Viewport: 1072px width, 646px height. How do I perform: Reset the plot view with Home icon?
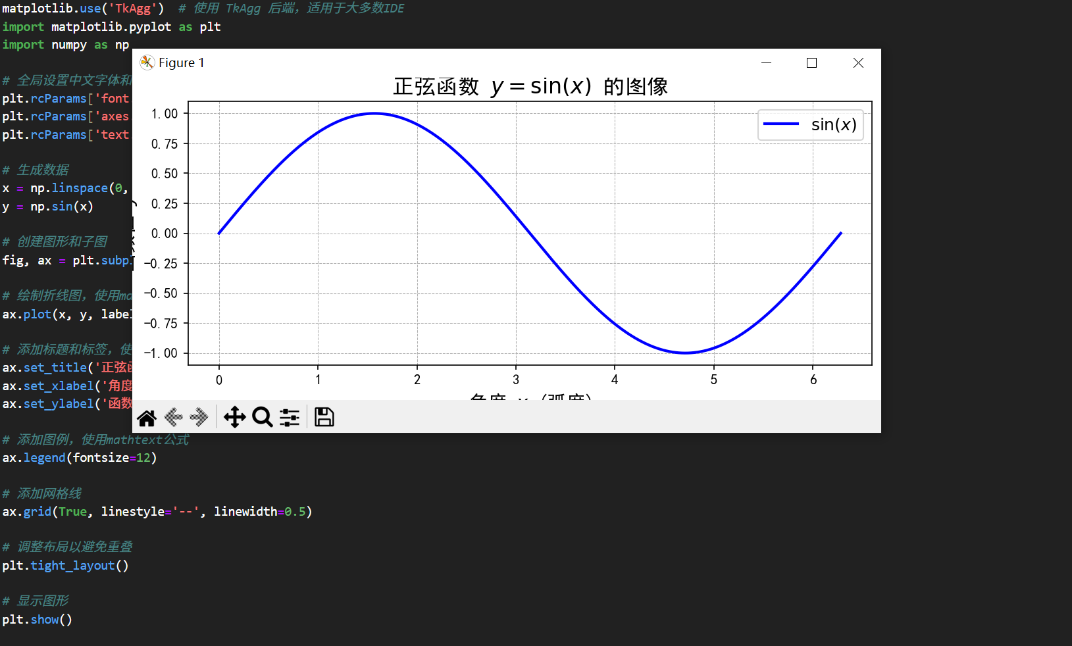pyautogui.click(x=147, y=417)
